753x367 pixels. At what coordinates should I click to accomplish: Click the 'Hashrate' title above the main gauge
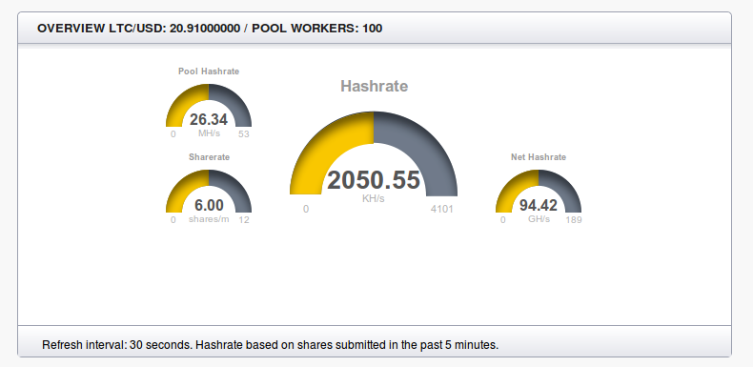point(374,87)
